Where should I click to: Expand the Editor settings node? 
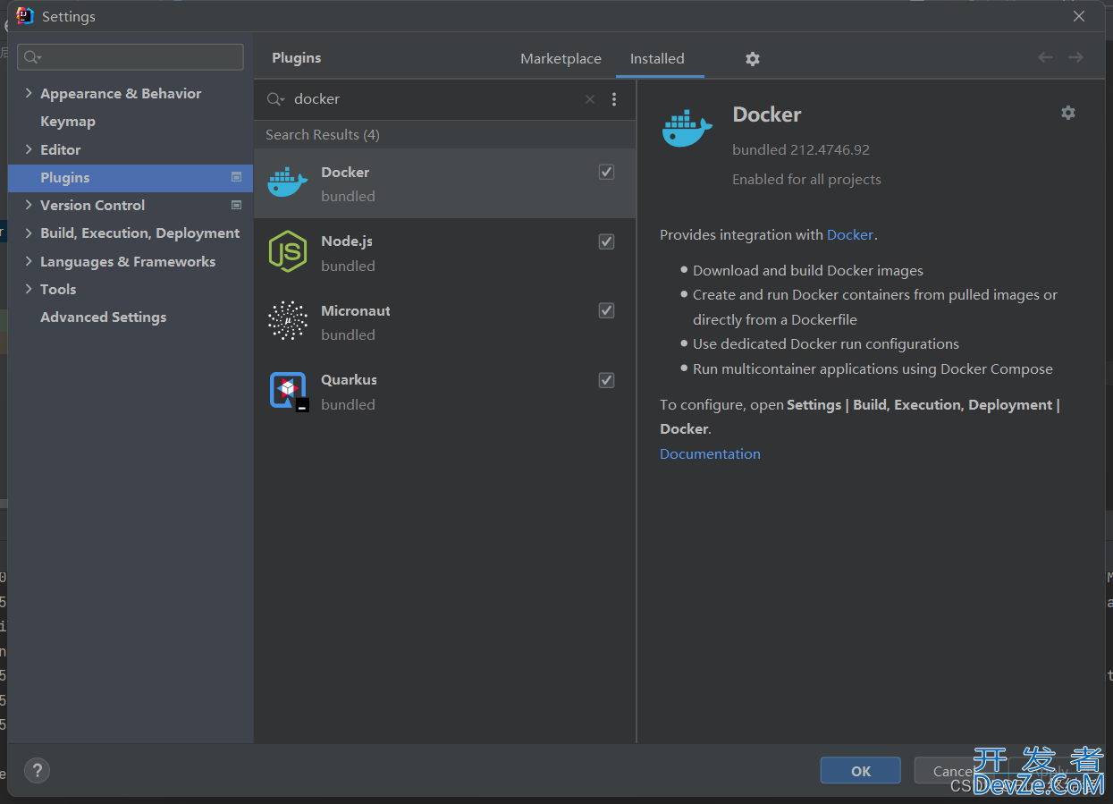point(29,149)
